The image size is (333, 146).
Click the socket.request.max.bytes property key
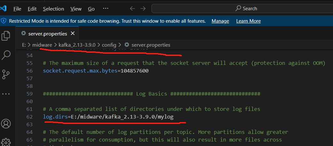80,71
